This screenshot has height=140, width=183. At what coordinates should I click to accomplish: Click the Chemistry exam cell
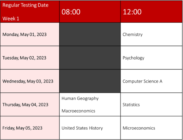coord(133,34)
